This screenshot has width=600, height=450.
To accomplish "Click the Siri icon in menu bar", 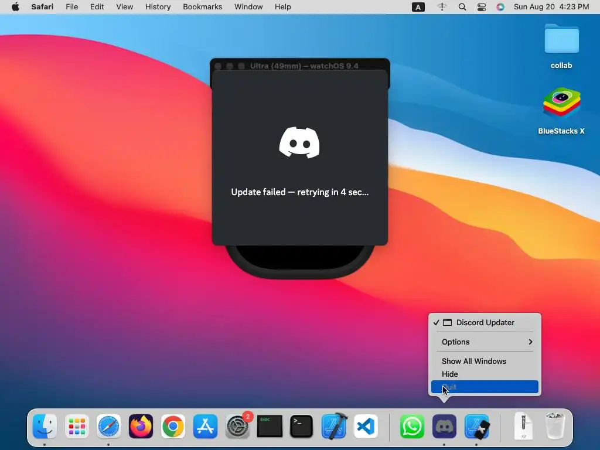I will (x=500, y=7).
